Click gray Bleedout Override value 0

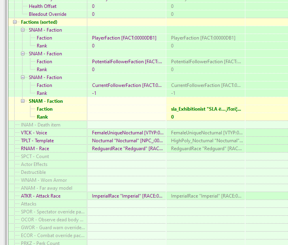(172, 14)
